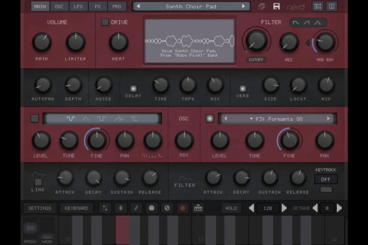Toggle the switch below KEYTRACK Off field
368x245 pixels.
click(326, 189)
